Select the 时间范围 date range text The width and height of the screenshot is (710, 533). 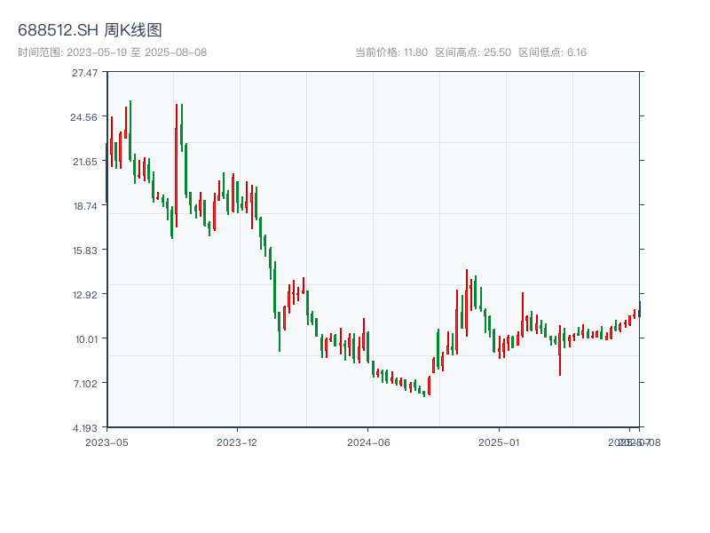point(112,52)
